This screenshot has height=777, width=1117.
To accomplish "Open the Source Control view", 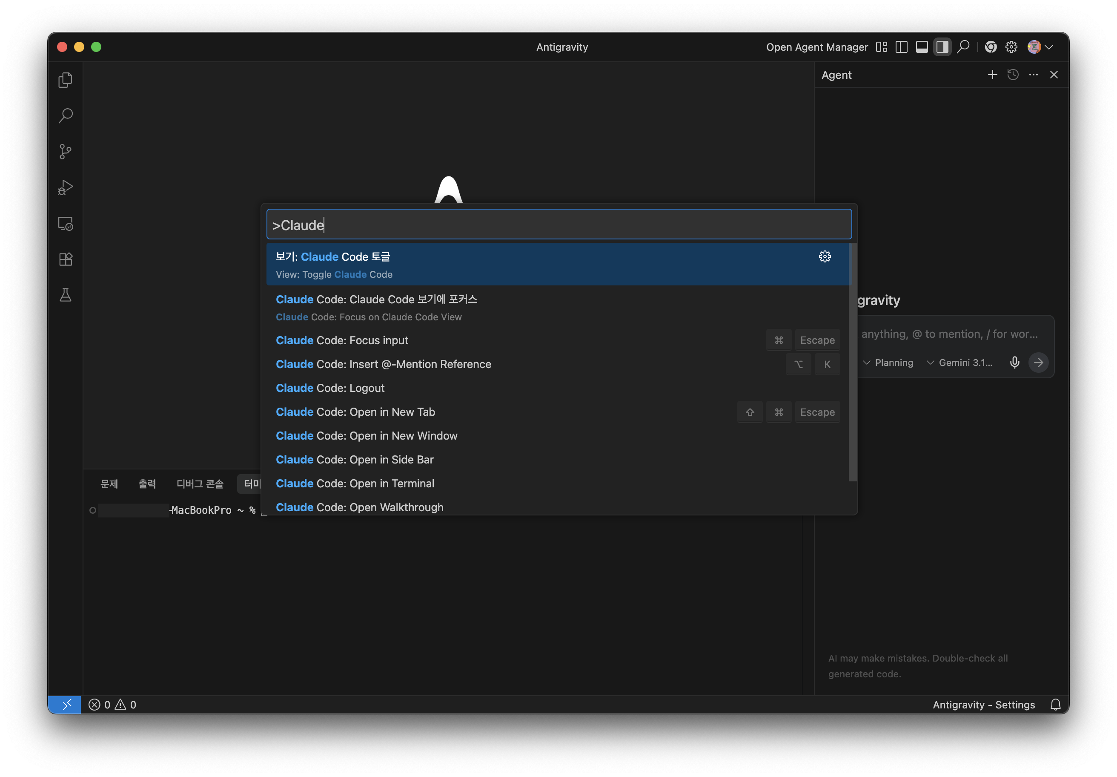I will pos(65,151).
